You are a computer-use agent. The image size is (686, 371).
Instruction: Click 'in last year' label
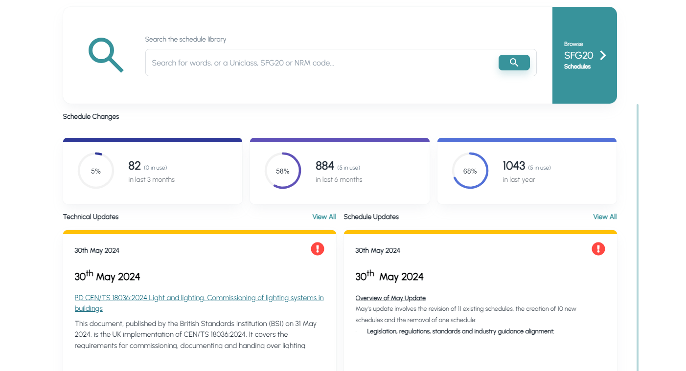click(519, 179)
